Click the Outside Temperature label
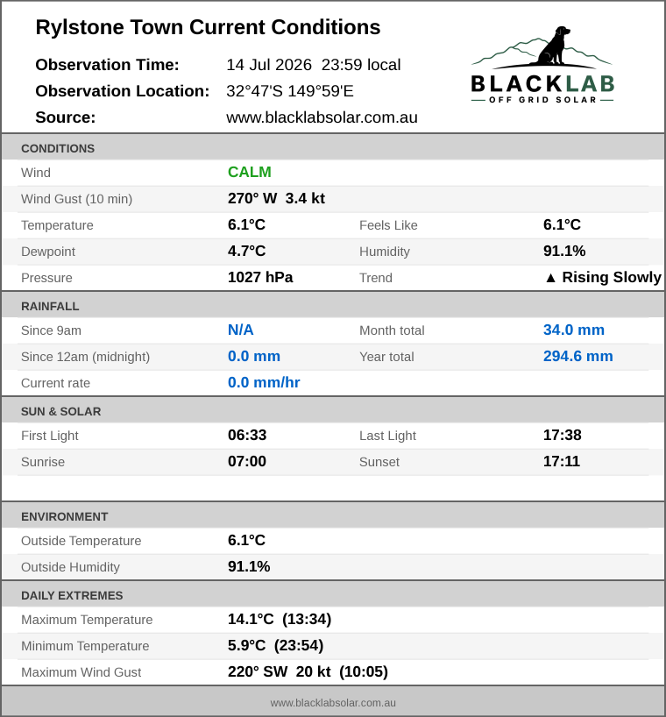The width and height of the screenshot is (666, 717). 81,541
